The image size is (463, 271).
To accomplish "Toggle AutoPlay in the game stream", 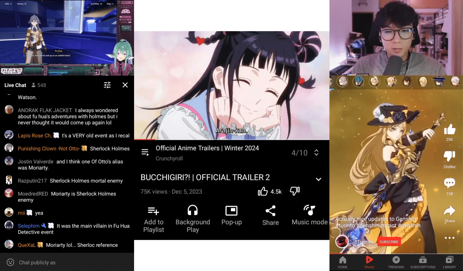I will (x=96, y=4).
